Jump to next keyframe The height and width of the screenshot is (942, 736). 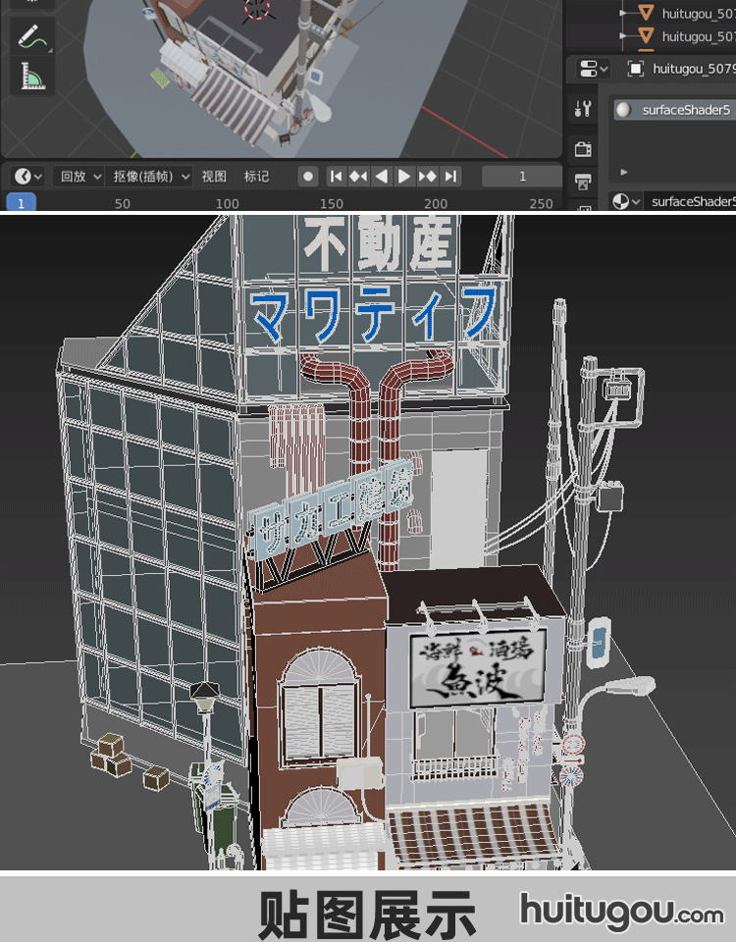[427, 177]
